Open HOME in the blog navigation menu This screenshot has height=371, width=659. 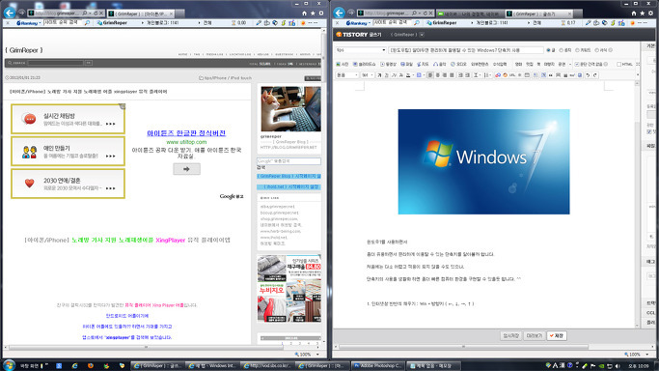182,54
